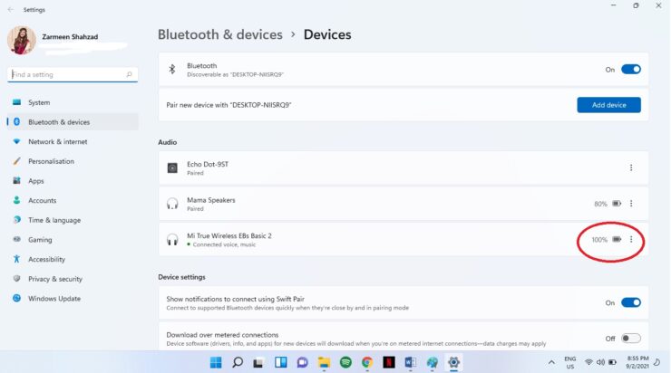Click Pair new device with DESKTOP-NIISRQ9 text
671x373 pixels.
[229, 105]
